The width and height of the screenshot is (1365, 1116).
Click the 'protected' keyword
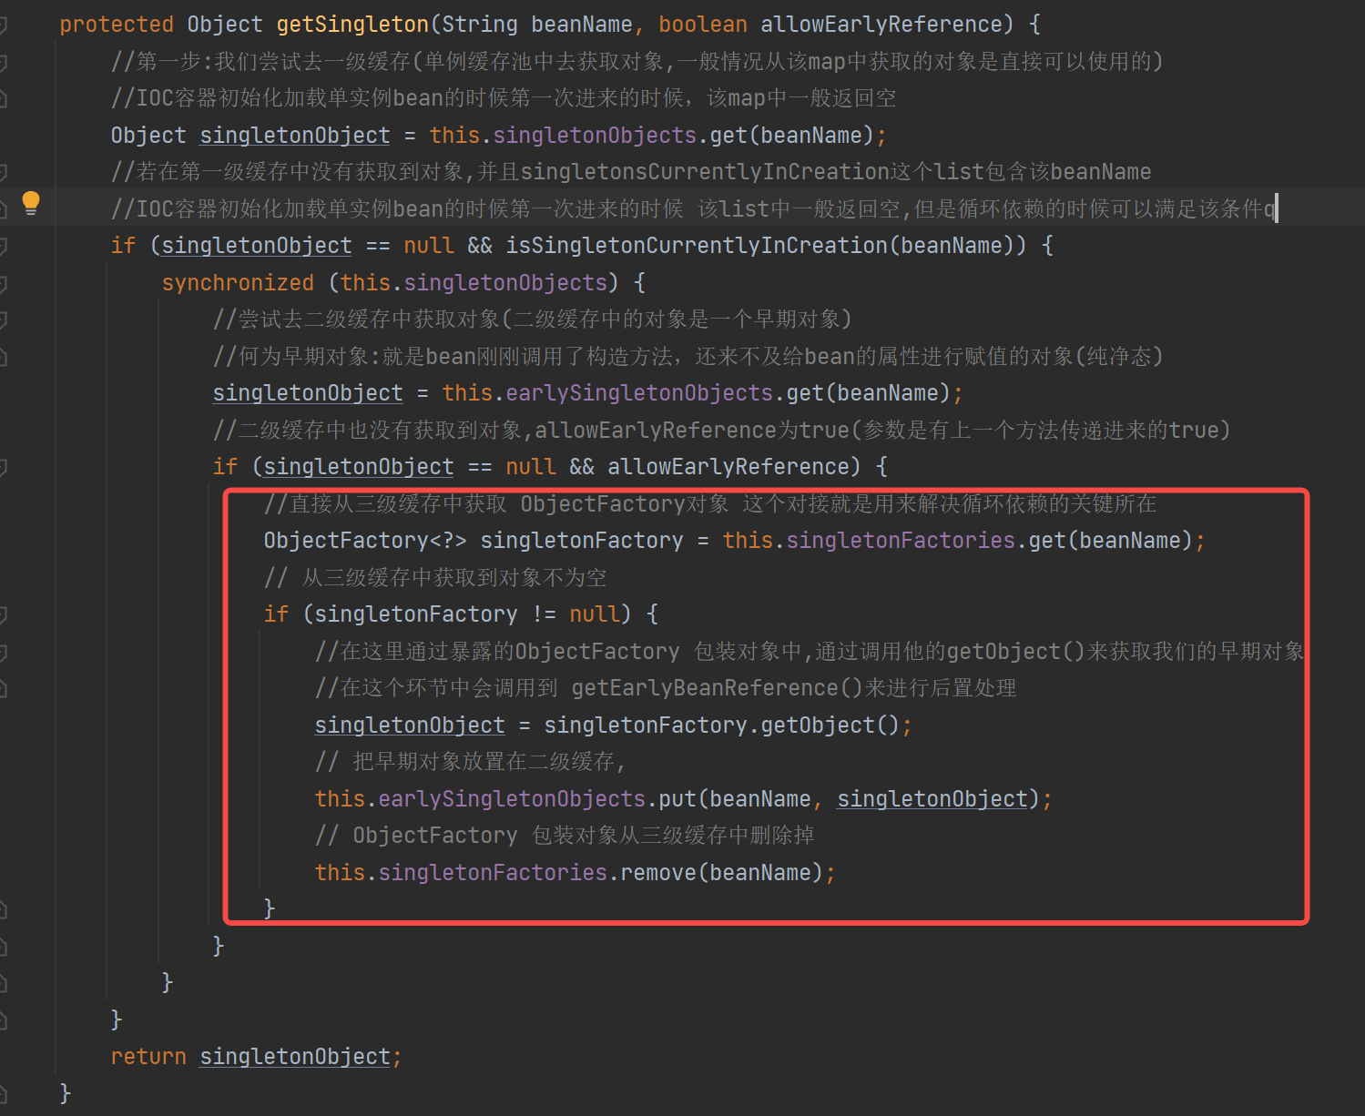coord(117,25)
